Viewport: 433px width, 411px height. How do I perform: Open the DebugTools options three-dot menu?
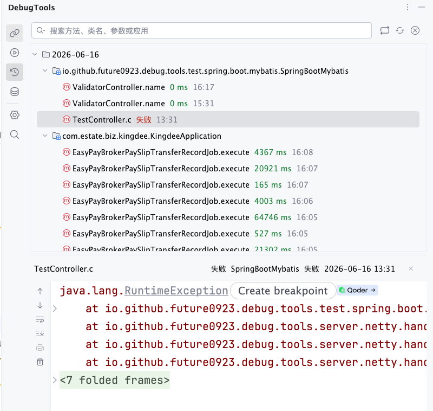(x=408, y=7)
